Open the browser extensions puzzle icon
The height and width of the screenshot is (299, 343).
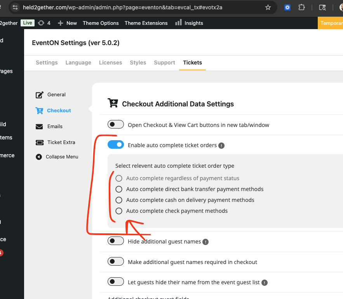tap(301, 7)
